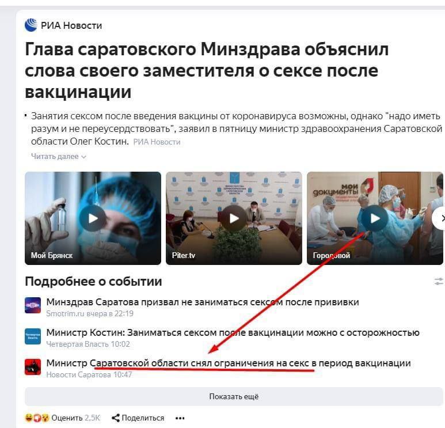Open article Министр Саратовской области снял ограничения
The height and width of the screenshot is (428, 445).
[229, 363]
